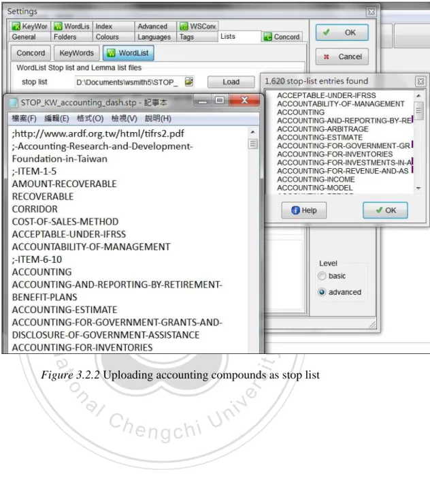The image size is (430, 482).
Task: Open the 編輯(E) menu in Notepad
Action: pos(56,118)
